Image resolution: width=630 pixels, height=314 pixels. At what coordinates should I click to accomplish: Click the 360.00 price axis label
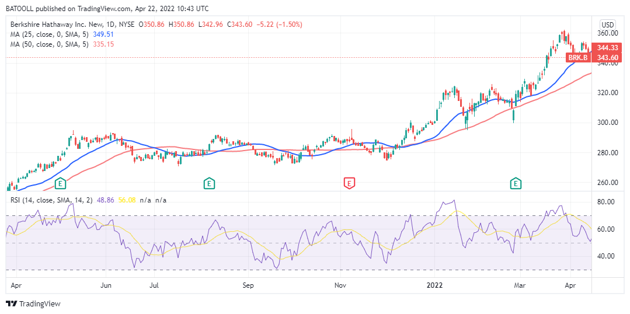606,33
